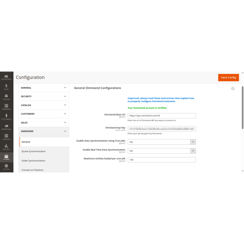This screenshot has width=244, height=244.
Task: Open Enable Real Time Data Synchronization dropdown
Action: click(161, 151)
